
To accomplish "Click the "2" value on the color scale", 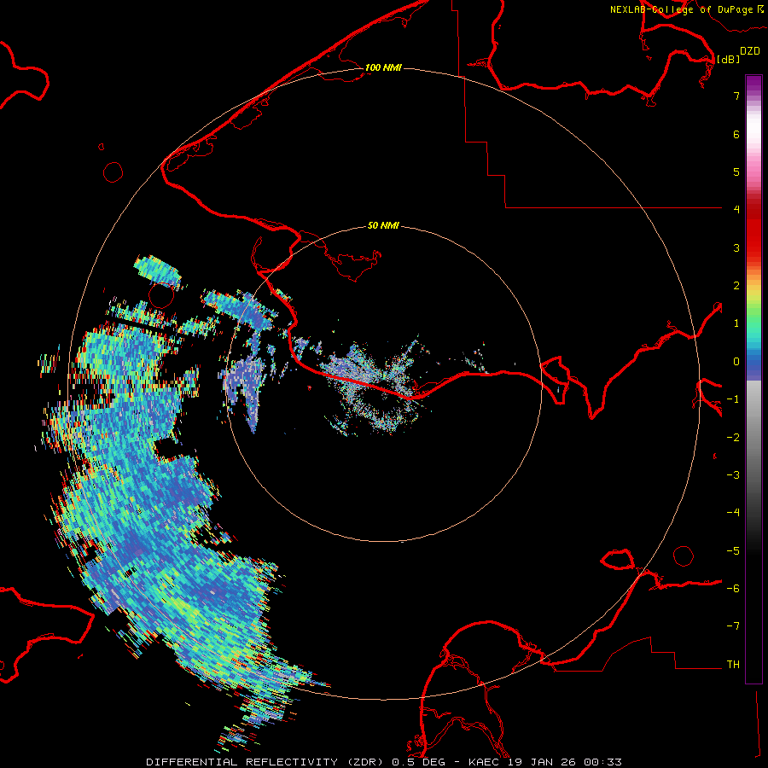I will (736, 286).
